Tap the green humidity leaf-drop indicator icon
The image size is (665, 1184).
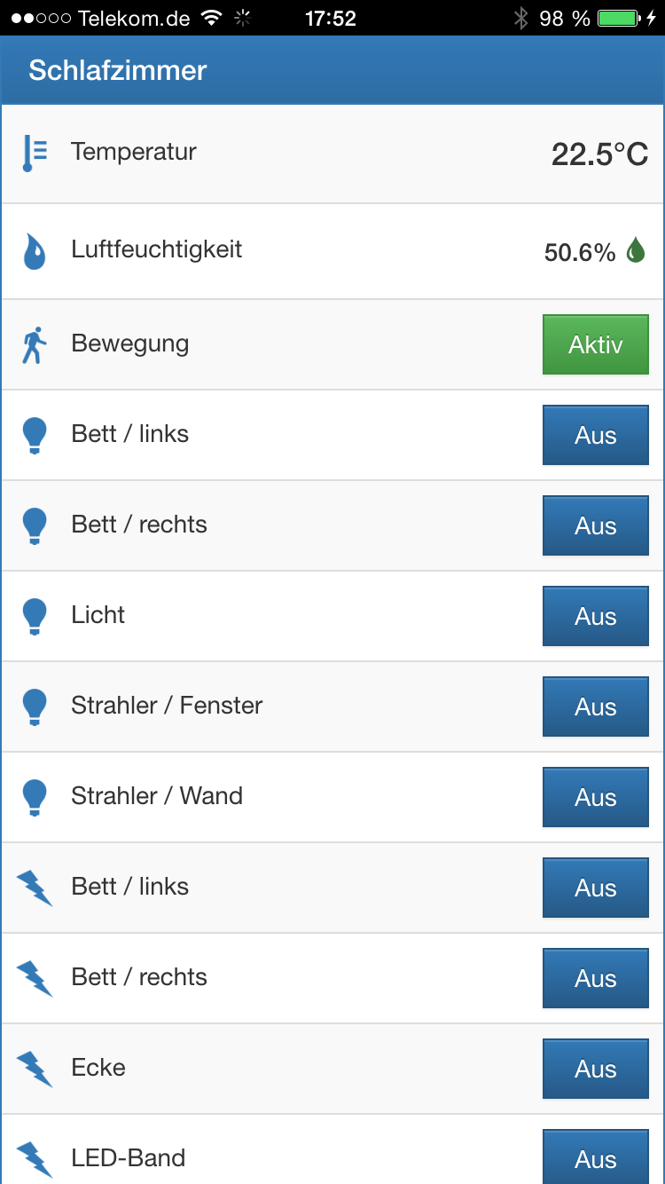tap(636, 251)
